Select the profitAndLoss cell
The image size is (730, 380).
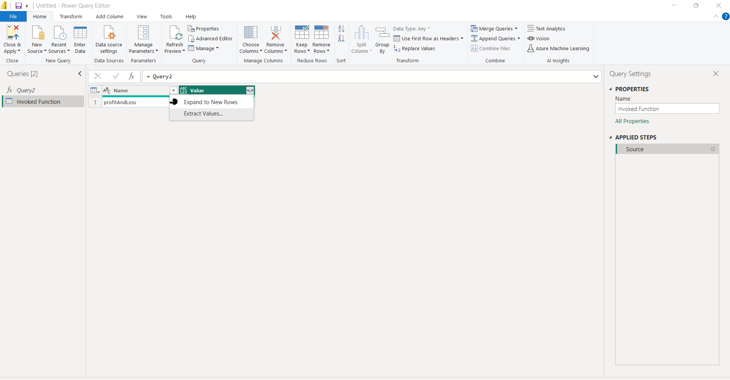[136, 102]
